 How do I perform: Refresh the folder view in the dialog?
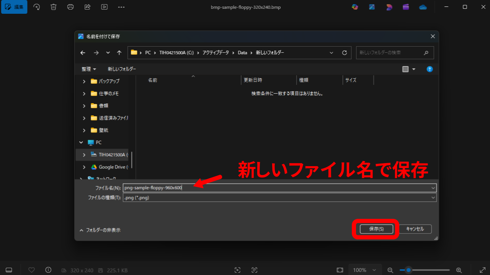coord(344,52)
